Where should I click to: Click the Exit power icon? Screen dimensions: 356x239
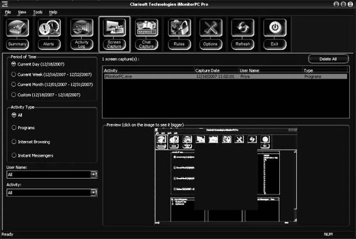coord(275,28)
